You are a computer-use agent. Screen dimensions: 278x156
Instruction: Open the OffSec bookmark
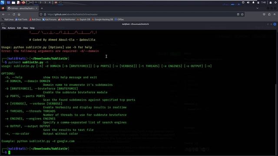click(x=119, y=19)
